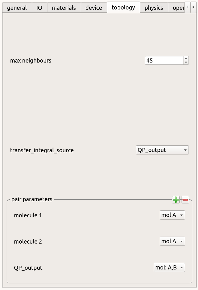The height and width of the screenshot is (290, 198).
Task: Remove pair parameters entry with red minus
Action: 185,200
